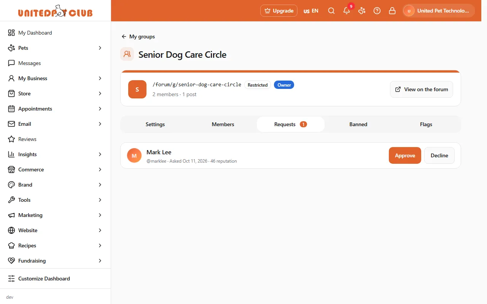Switch to the Members tab

(x=223, y=124)
